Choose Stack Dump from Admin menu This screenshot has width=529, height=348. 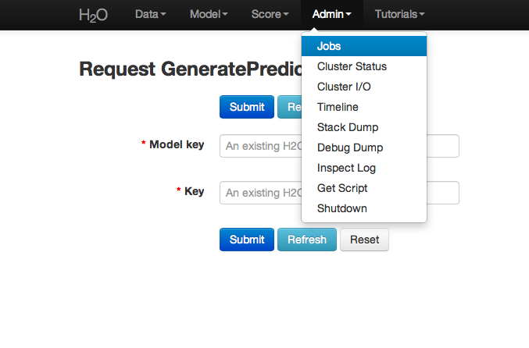point(348,127)
